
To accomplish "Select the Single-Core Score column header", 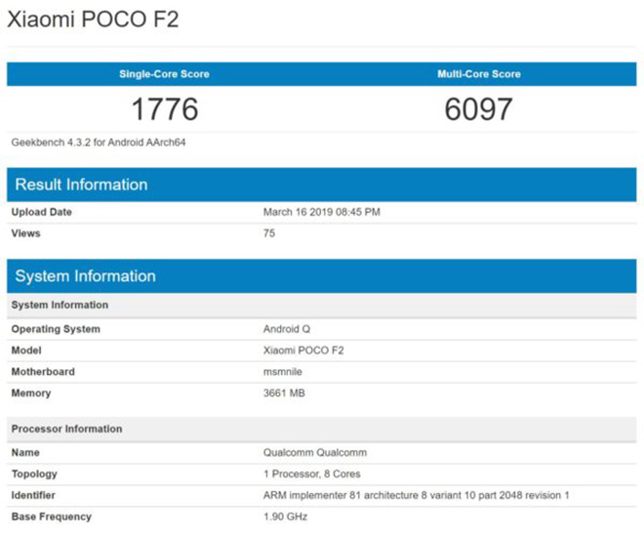I will [x=164, y=74].
